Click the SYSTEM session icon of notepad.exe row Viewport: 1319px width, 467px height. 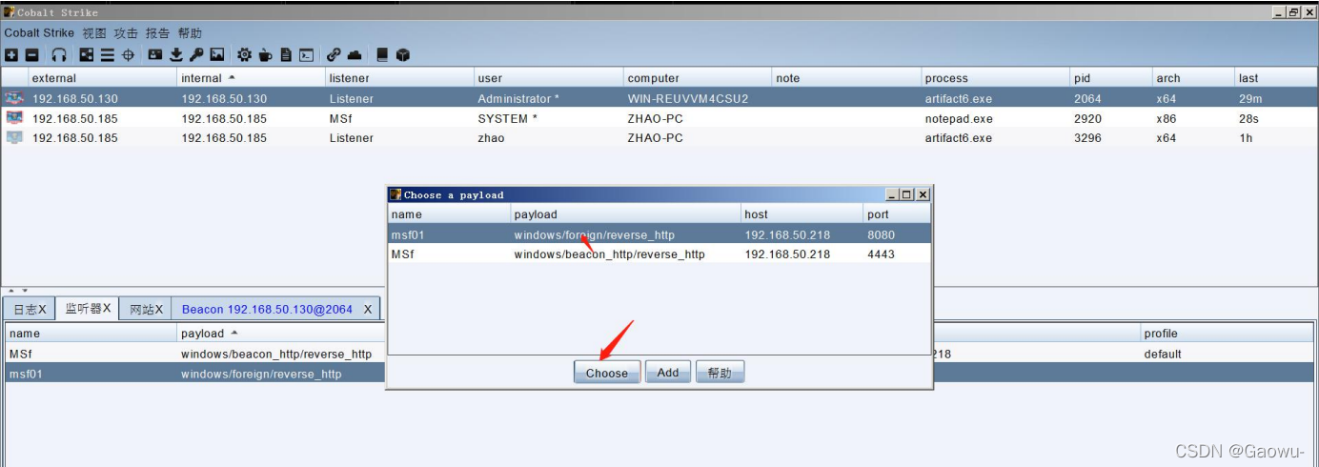[x=14, y=118]
